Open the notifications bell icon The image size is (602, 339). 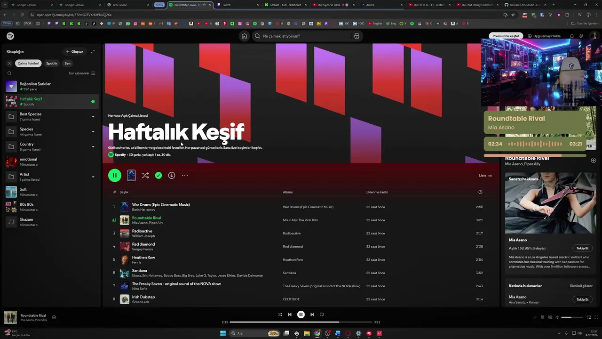click(572, 36)
